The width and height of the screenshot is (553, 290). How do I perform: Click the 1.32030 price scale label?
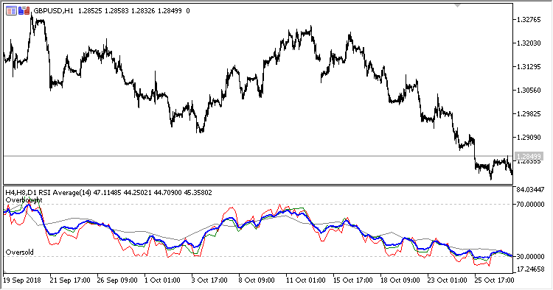pyautogui.click(x=529, y=43)
